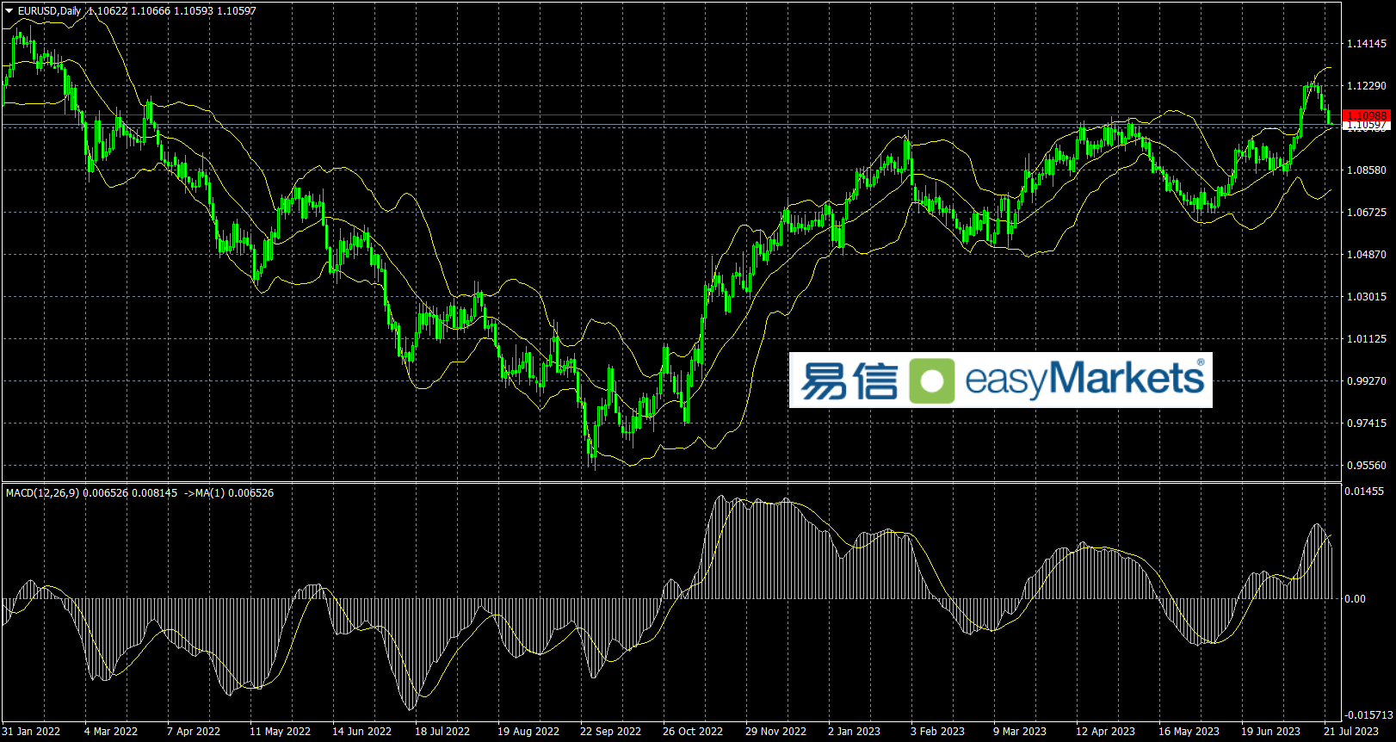1396x742 pixels.
Task: Click the 4 Mar 2022 date label
Action: [111, 732]
